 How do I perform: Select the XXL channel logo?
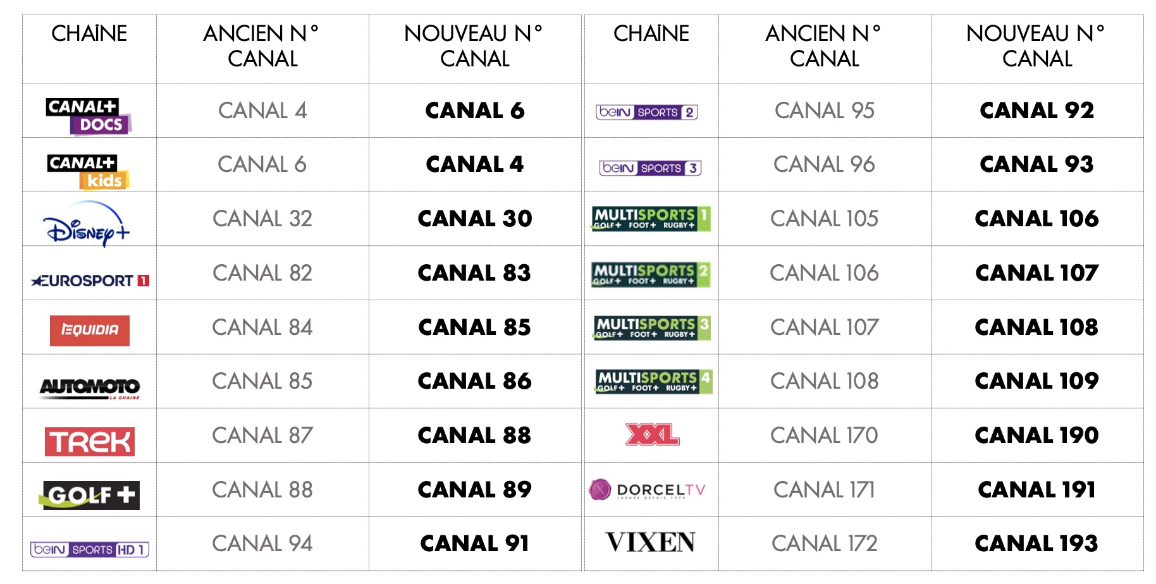[652, 435]
